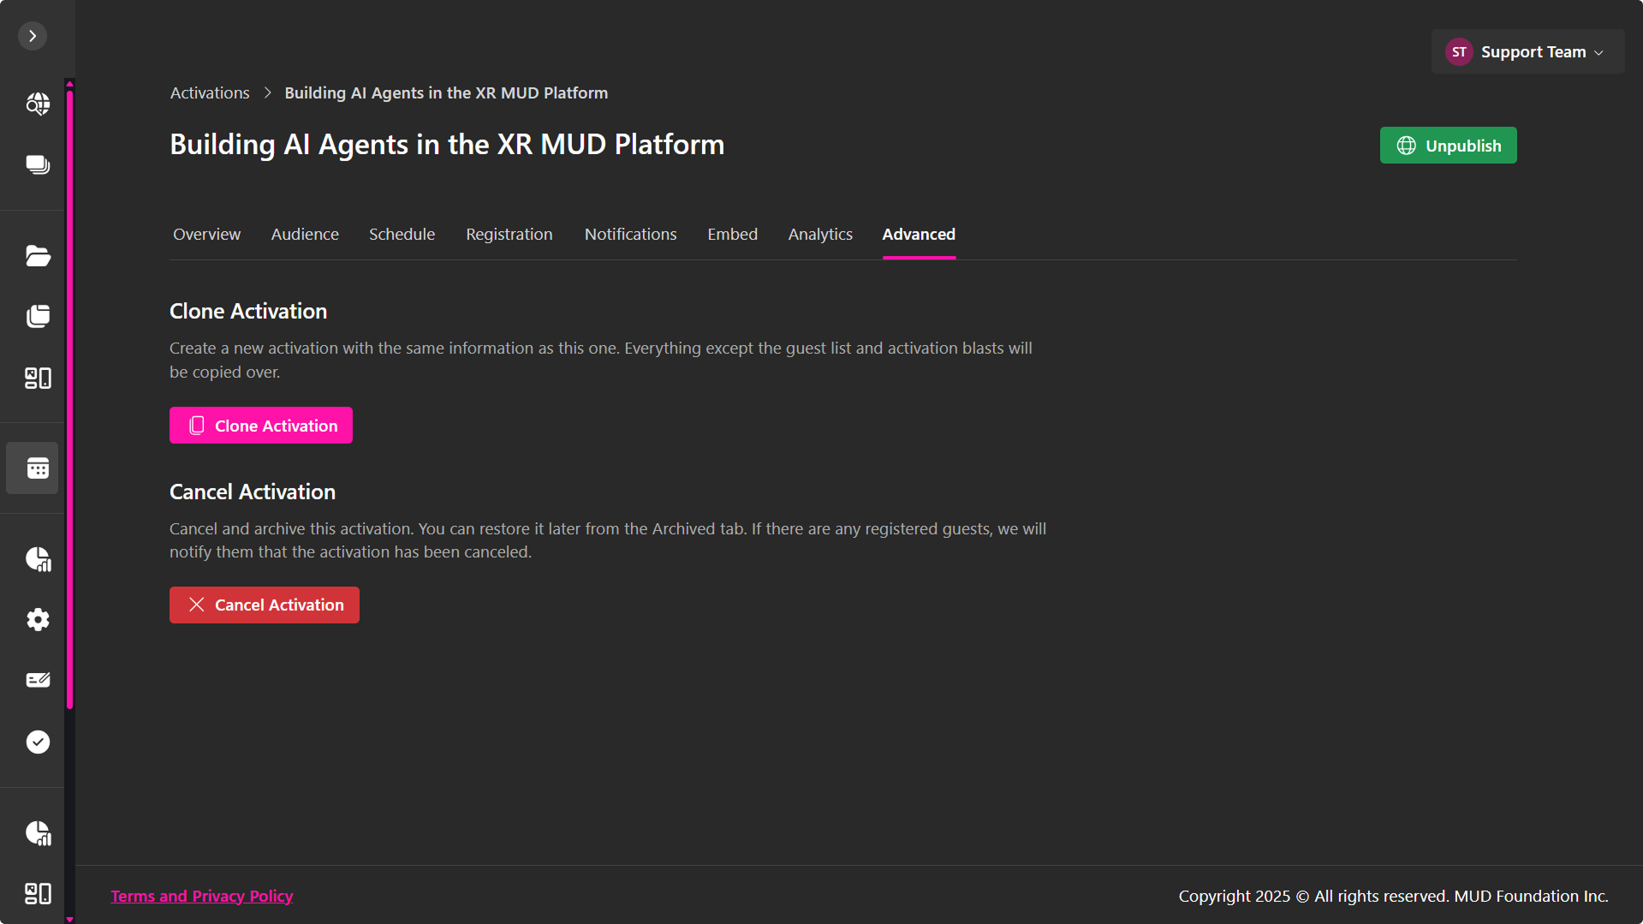The height and width of the screenshot is (924, 1643).
Task: Click the globe search icon in sidebar
Action: point(37,104)
